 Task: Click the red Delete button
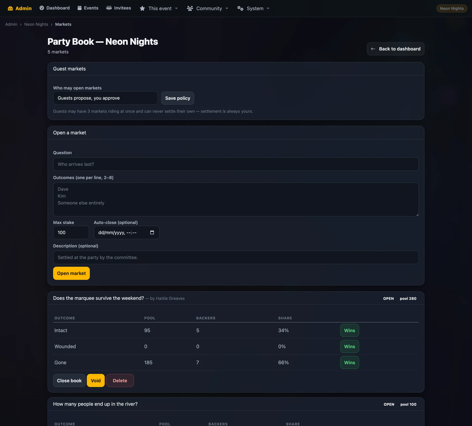coord(120,380)
